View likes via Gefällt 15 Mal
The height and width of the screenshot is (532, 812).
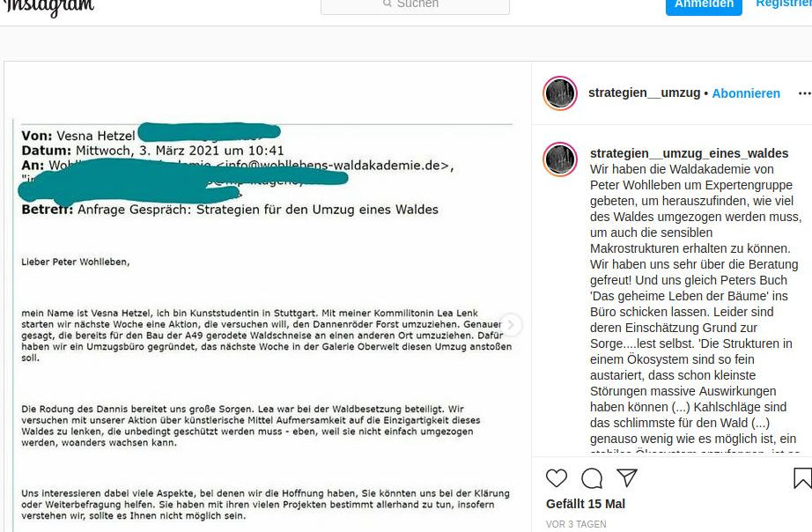tap(585, 504)
